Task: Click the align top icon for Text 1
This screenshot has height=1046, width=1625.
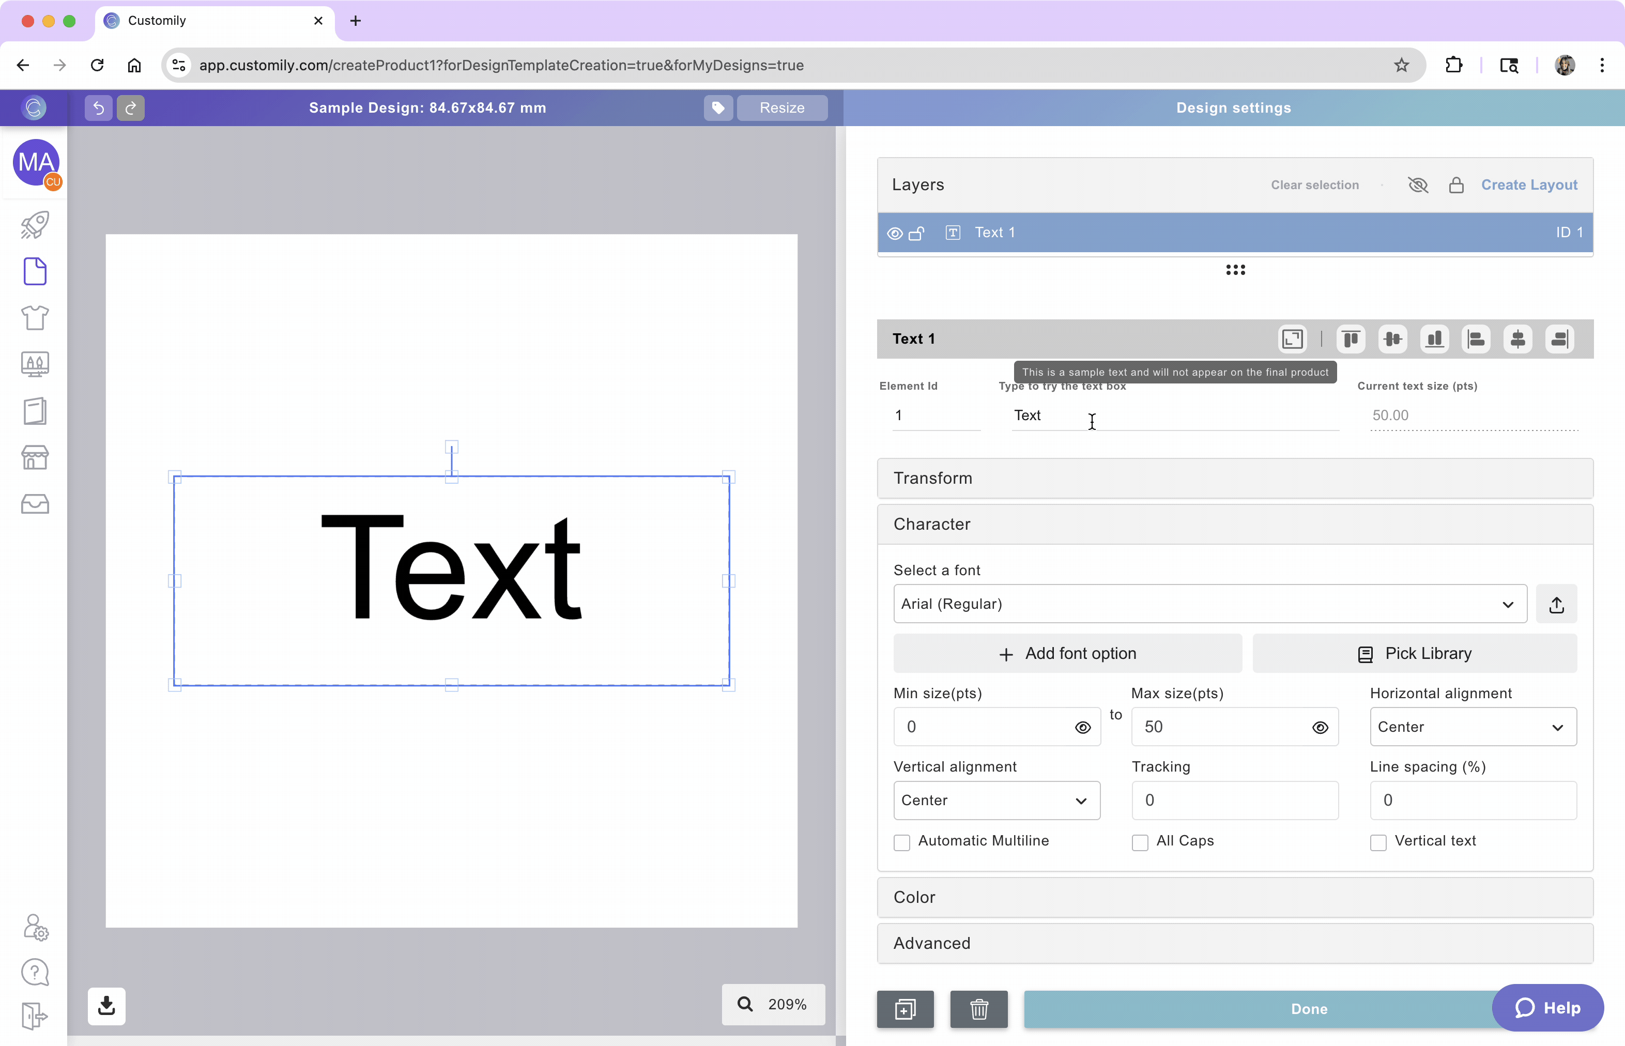Action: tap(1351, 339)
